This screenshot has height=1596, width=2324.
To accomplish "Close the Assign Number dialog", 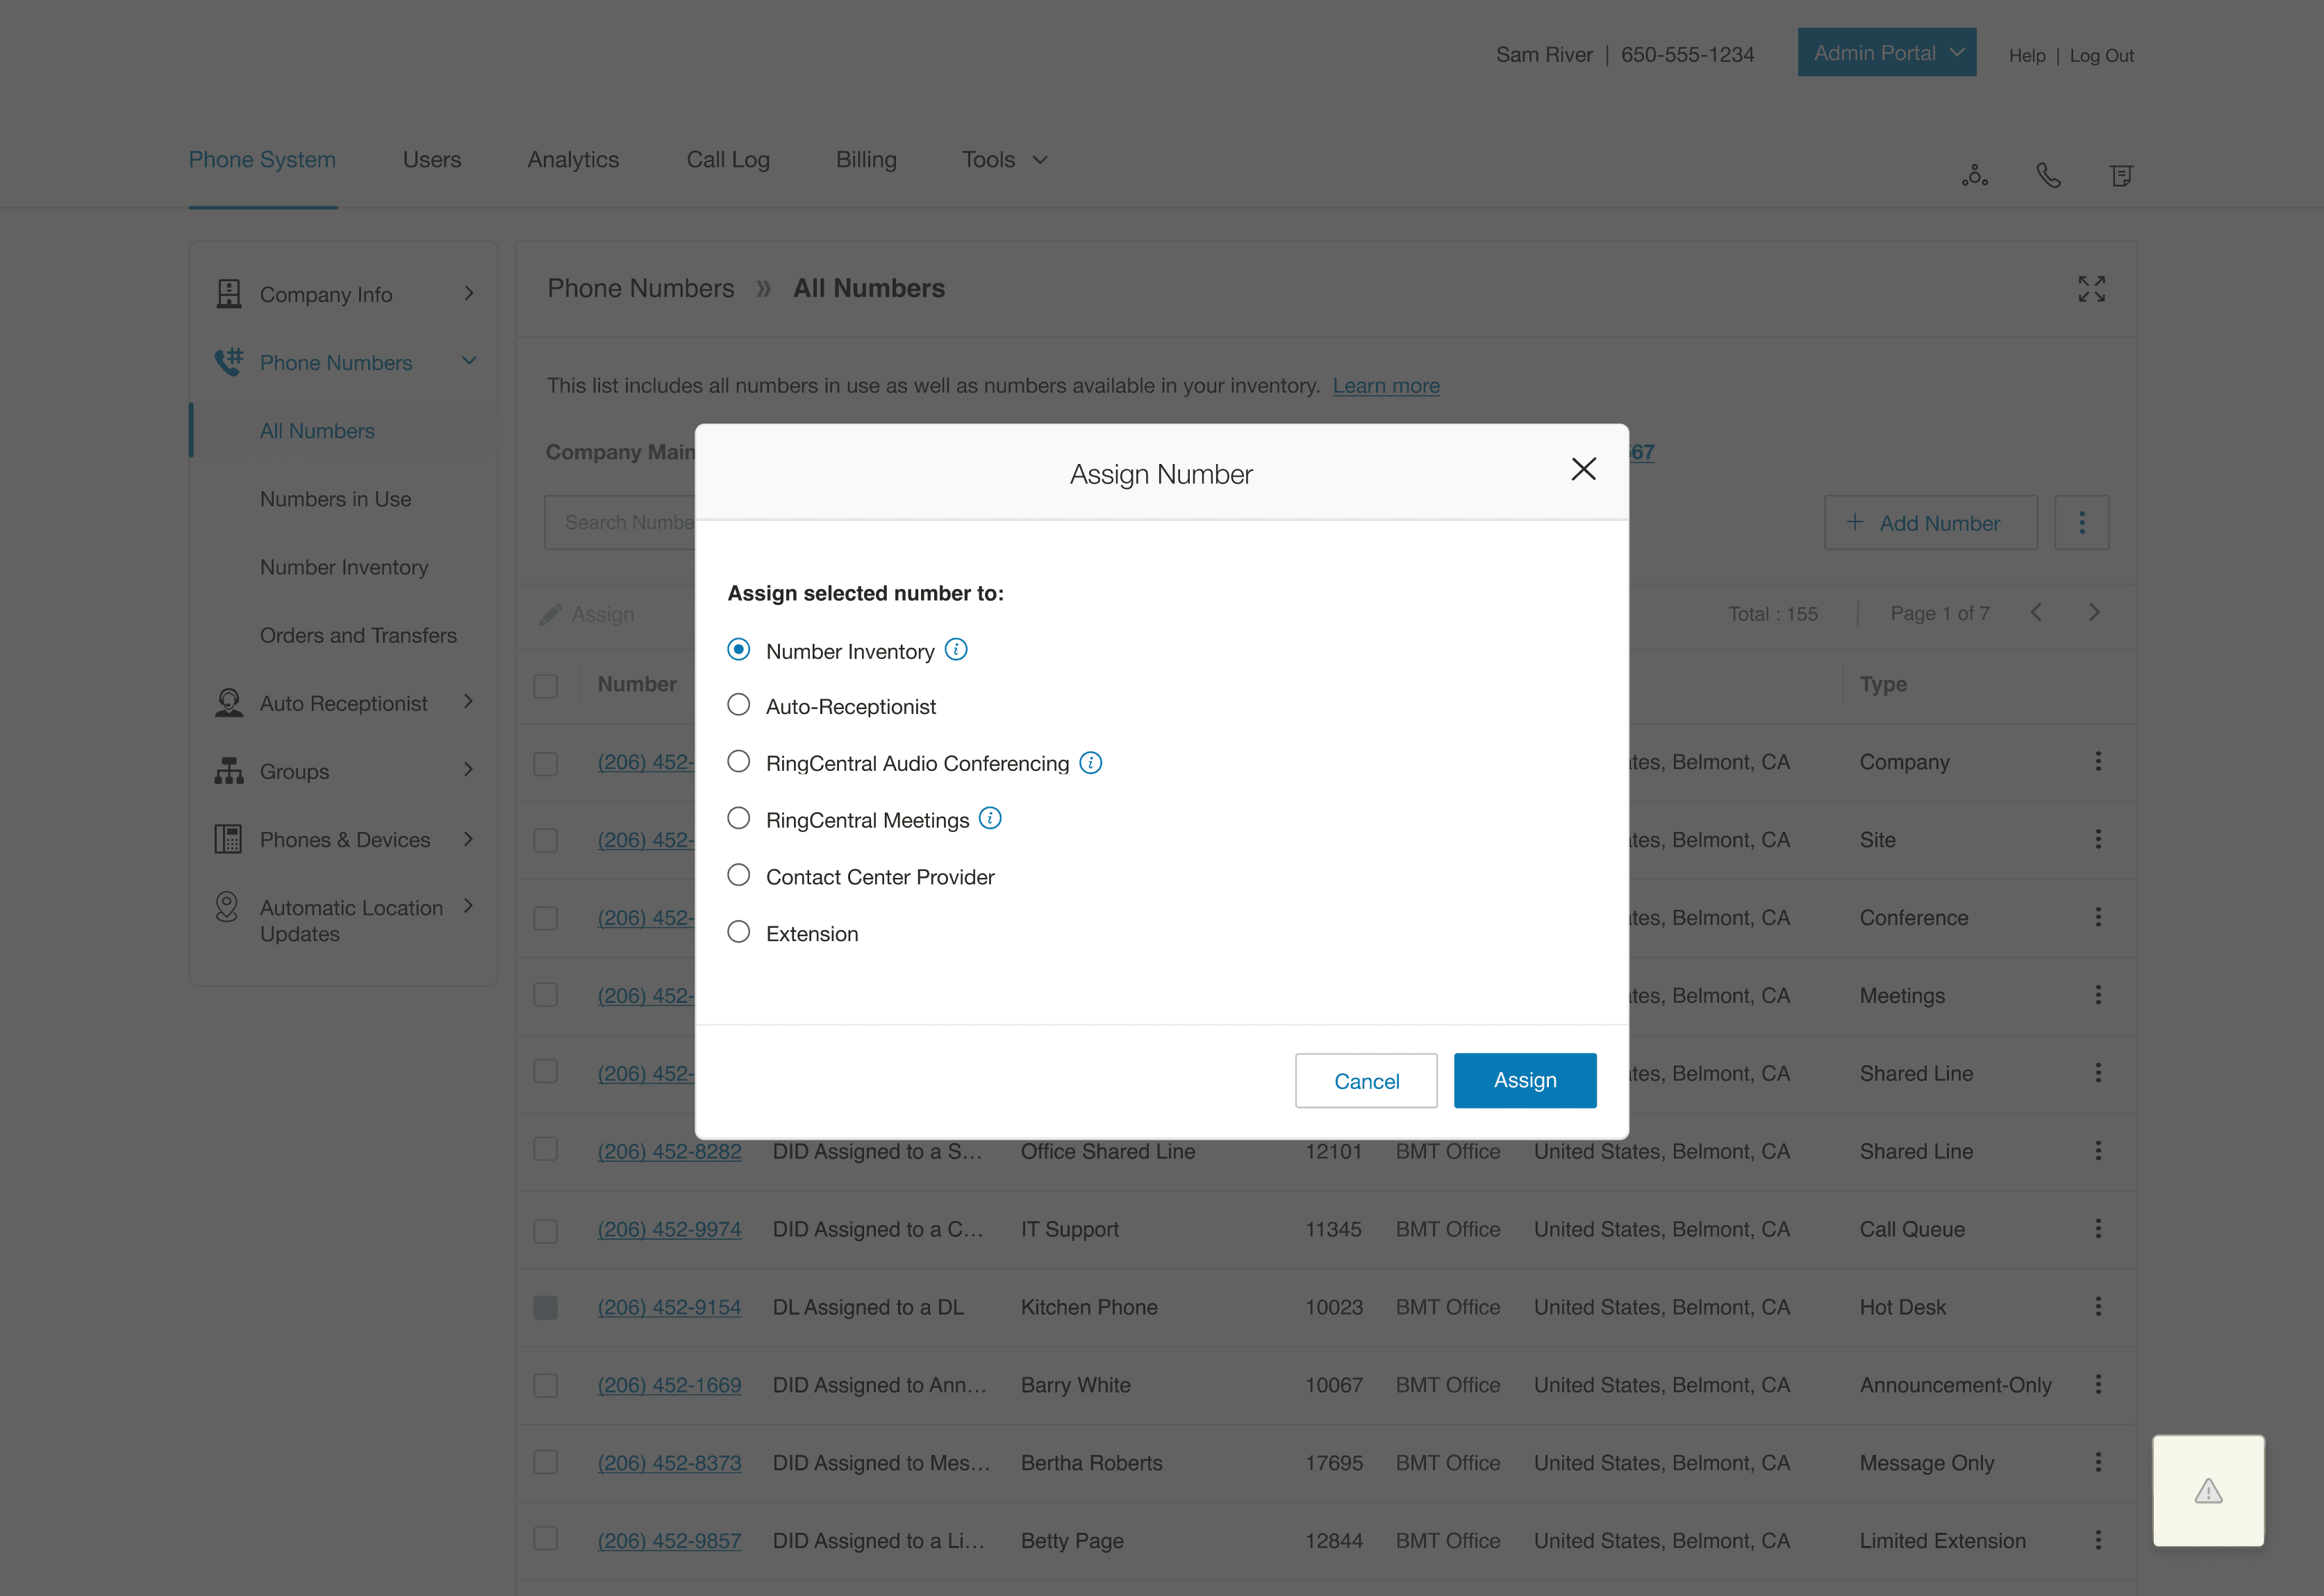I will pos(1583,469).
